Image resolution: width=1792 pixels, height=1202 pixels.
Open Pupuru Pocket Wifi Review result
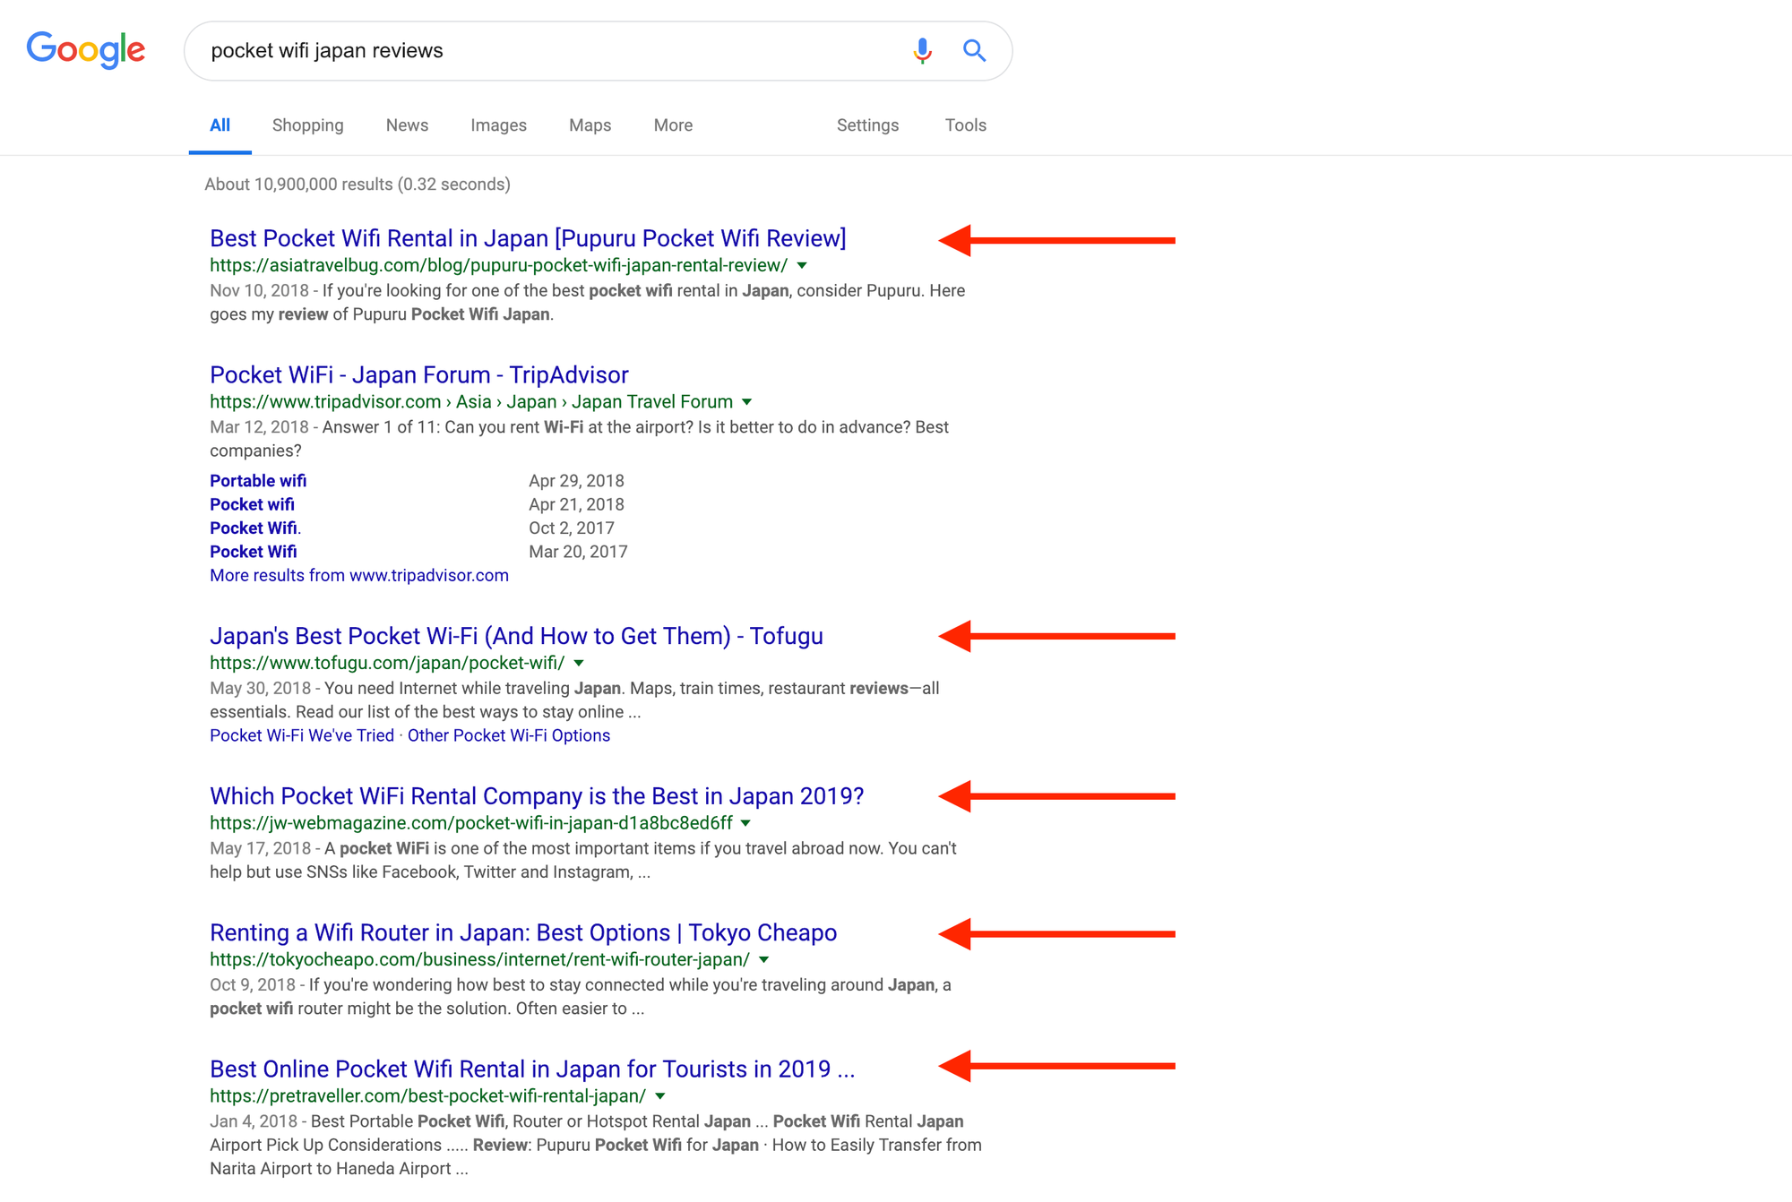click(x=528, y=238)
